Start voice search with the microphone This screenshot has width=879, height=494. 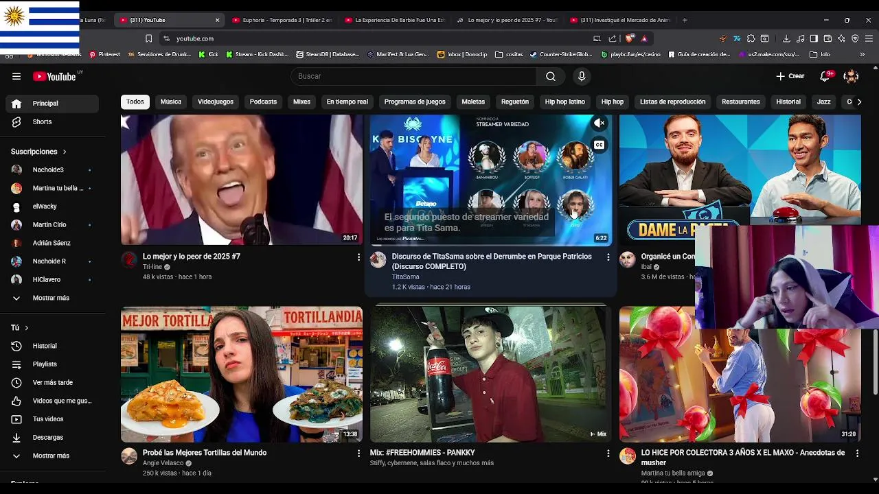582,76
